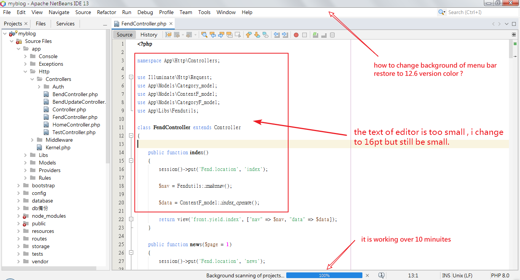Screen dimensions: 520x280
Task: Click PHP 8.0 version indicator
Action: pyautogui.click(x=500, y=275)
